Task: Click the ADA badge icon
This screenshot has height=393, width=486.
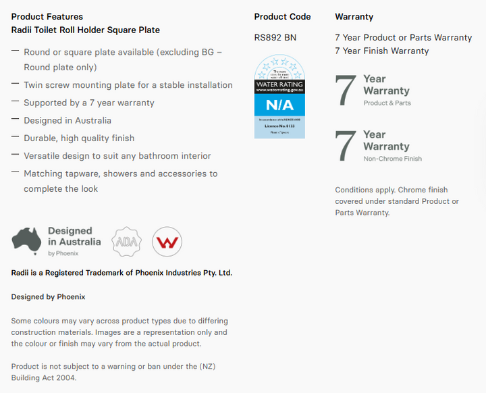Action: [126, 242]
